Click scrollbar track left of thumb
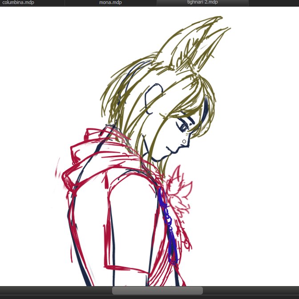This screenshot has height=299, width=299. coord(56,291)
